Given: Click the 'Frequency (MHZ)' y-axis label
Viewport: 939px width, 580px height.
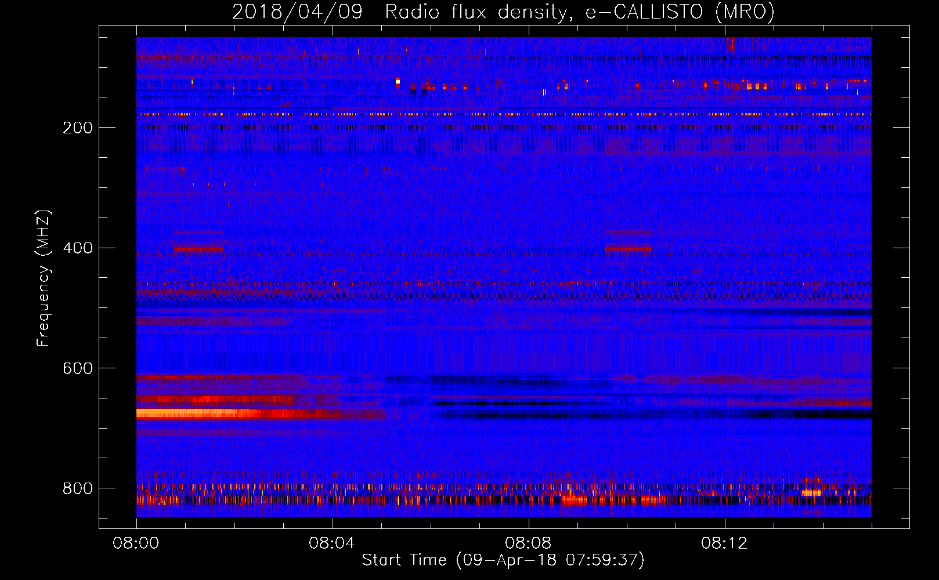Looking at the screenshot, I should 43,278.
